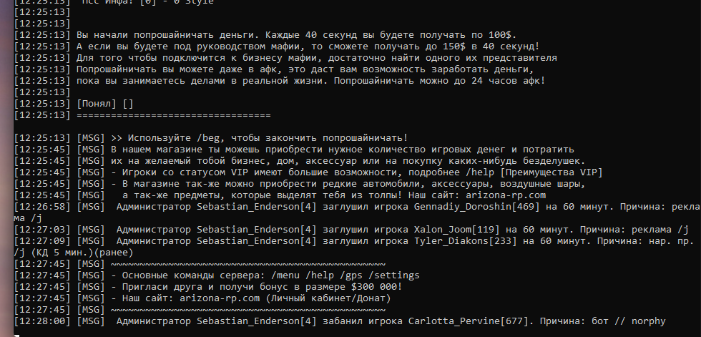This screenshot has width=701, height=337.
Task: Click the [Понял] confirmation text
Action: coord(97,104)
